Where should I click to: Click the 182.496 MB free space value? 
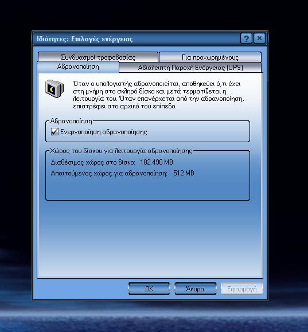click(x=157, y=162)
